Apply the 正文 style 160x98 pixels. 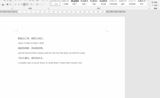[x=55, y=2]
